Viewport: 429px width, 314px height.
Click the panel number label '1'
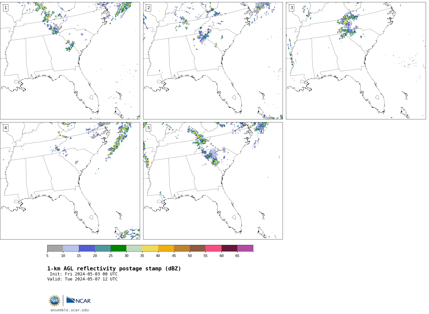pos(5,8)
